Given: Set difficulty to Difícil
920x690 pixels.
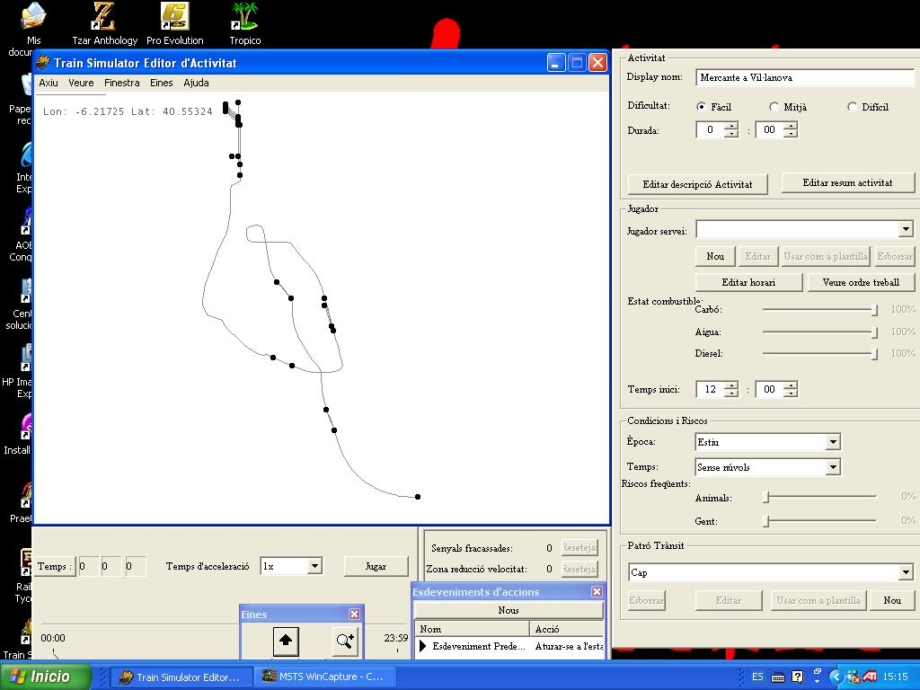Looking at the screenshot, I should (x=852, y=107).
